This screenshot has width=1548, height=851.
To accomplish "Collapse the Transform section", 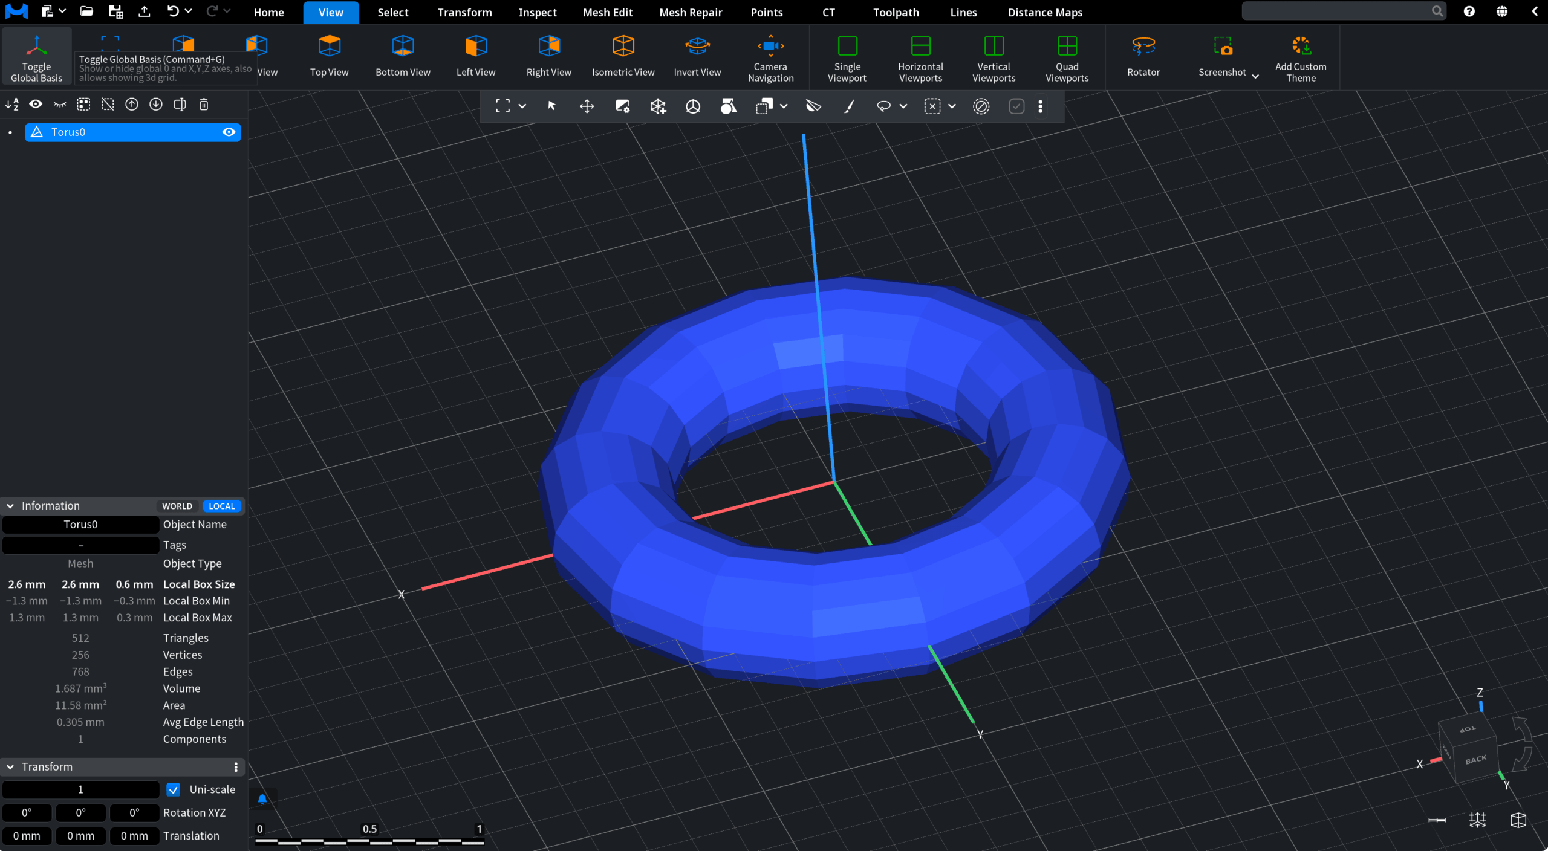I will [10, 767].
